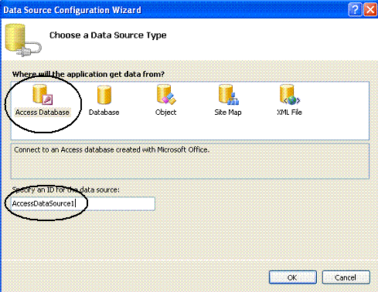The height and width of the screenshot is (292, 378).
Task: Click the "Site Map" text label
Action: pyautogui.click(x=228, y=112)
